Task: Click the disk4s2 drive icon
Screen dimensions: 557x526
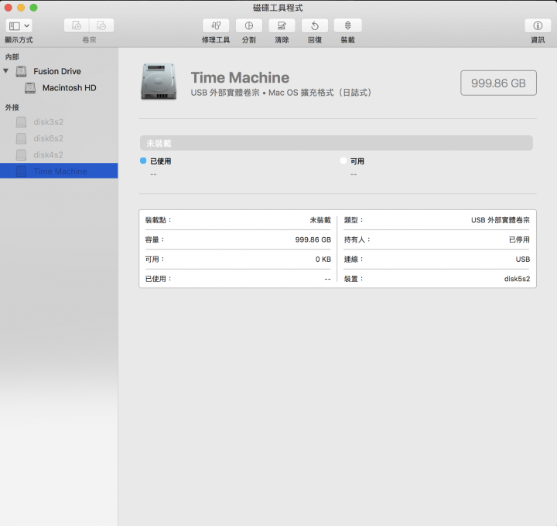Action: tap(22, 154)
